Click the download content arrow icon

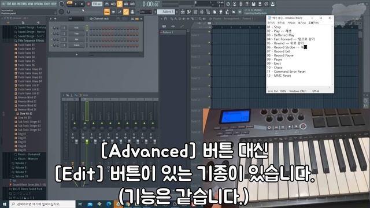(272, 4)
